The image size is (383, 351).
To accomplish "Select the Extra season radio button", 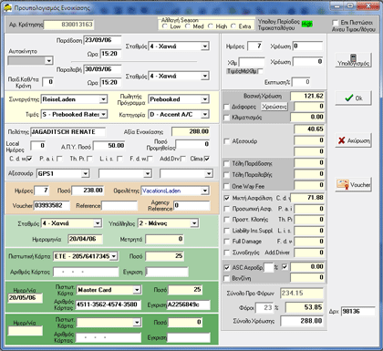I will [x=233, y=26].
